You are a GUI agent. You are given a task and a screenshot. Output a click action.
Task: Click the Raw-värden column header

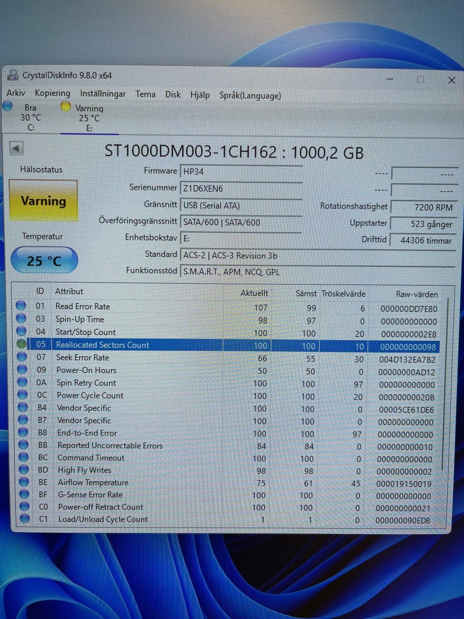[x=417, y=294]
